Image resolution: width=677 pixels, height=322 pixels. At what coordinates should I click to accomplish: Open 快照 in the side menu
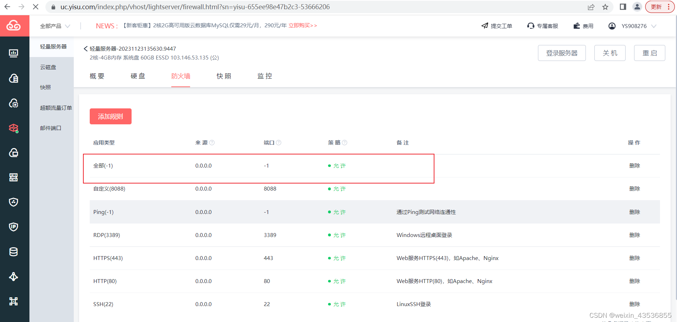point(45,87)
